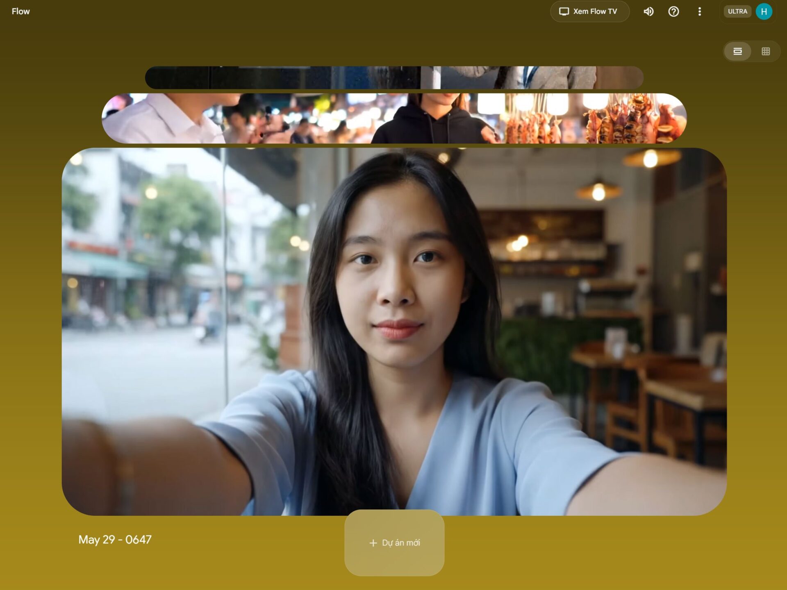
Task: Open help via the question mark icon
Action: 673,11
